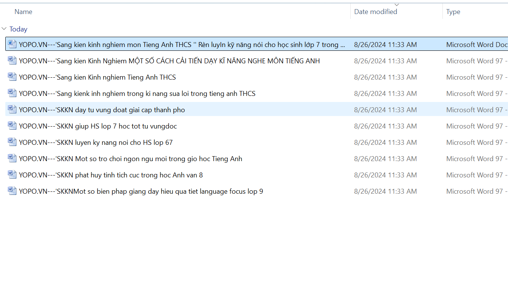Select file 'SKKN day tu vung doat giai cap thanh pho'
The width and height of the screenshot is (508, 304).
pos(102,110)
